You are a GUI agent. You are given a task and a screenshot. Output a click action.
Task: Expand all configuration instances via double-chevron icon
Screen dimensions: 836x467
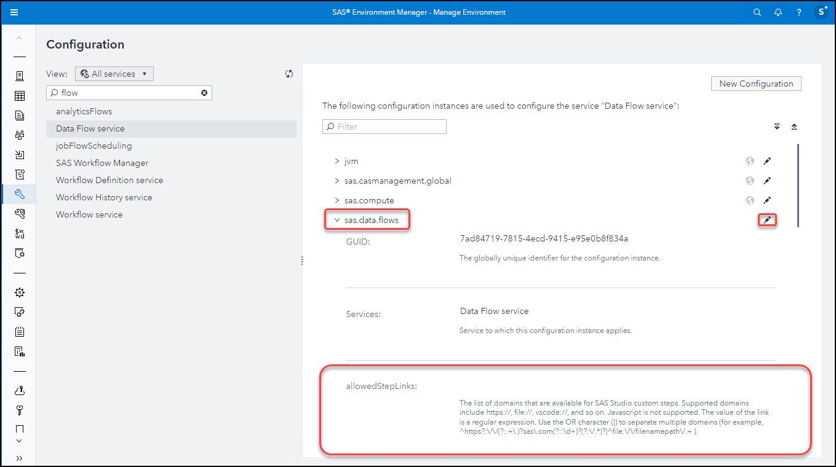pyautogui.click(x=776, y=127)
